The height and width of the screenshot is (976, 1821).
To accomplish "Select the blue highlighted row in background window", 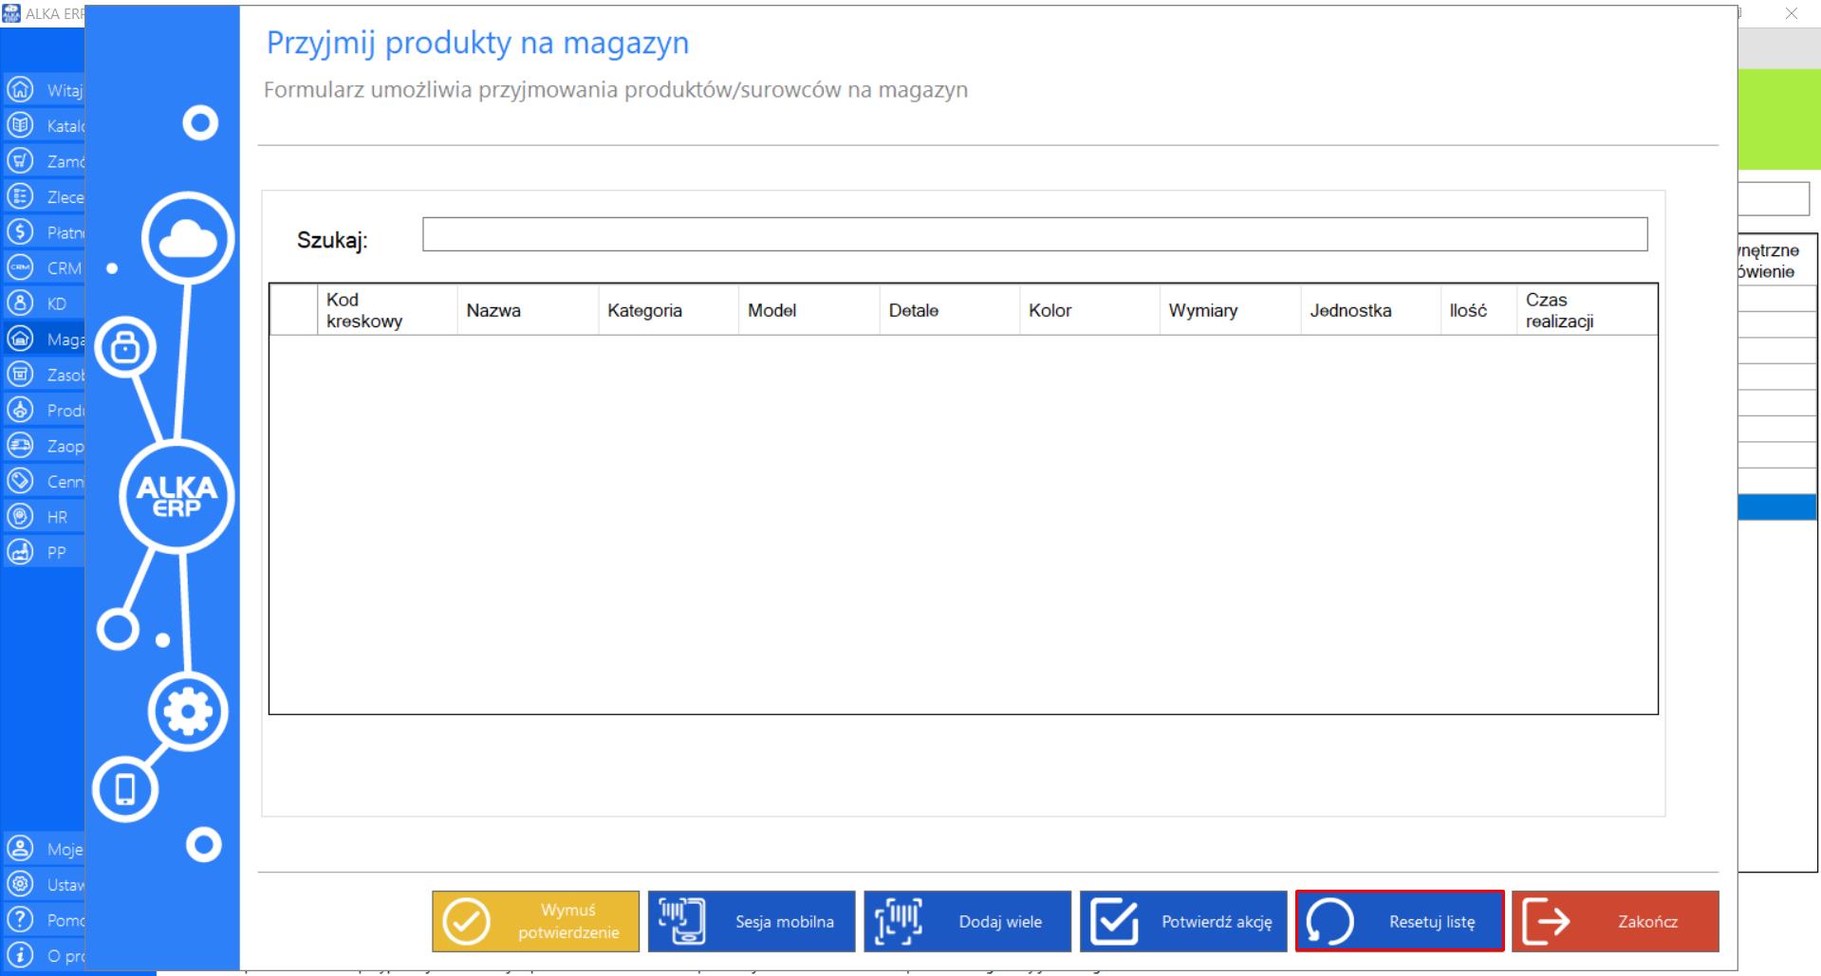I will coord(1777,506).
